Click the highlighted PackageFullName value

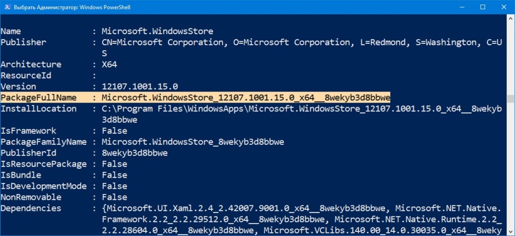pos(245,98)
